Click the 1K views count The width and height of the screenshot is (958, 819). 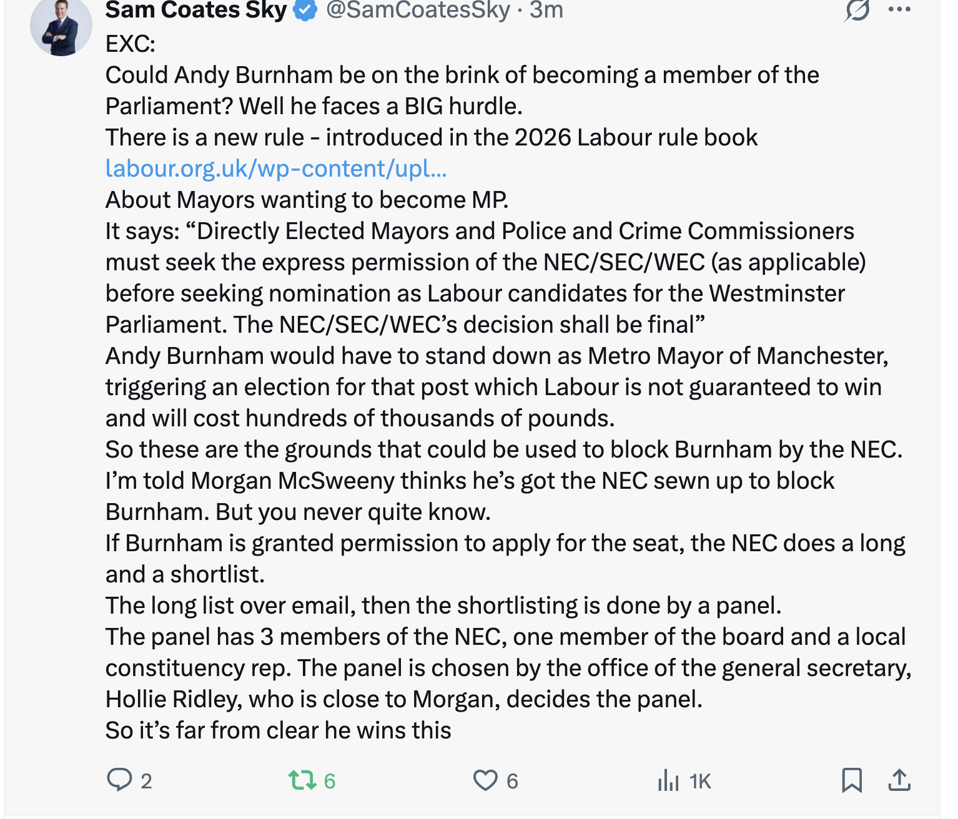click(x=700, y=781)
